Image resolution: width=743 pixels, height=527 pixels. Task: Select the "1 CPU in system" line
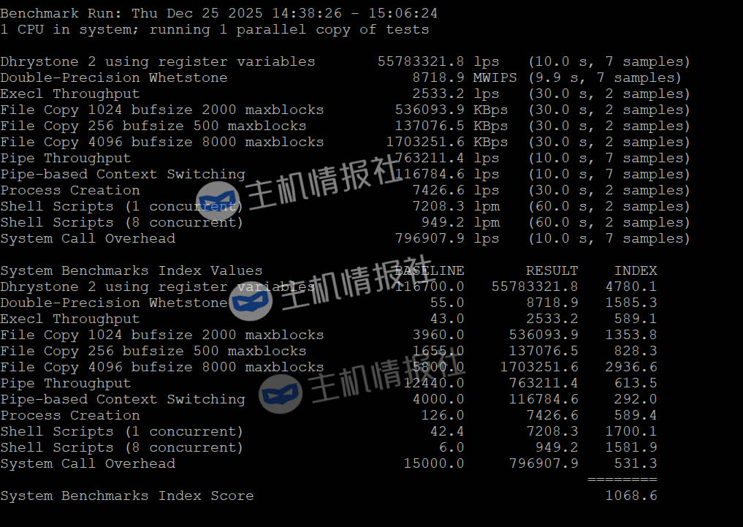[215, 29]
